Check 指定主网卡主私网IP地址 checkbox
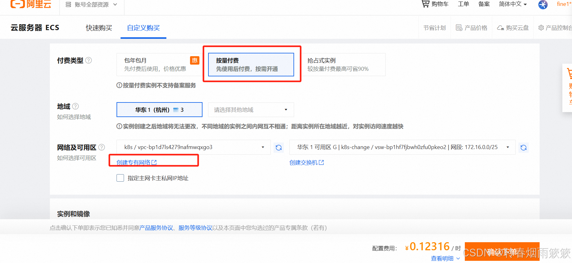 [120, 178]
